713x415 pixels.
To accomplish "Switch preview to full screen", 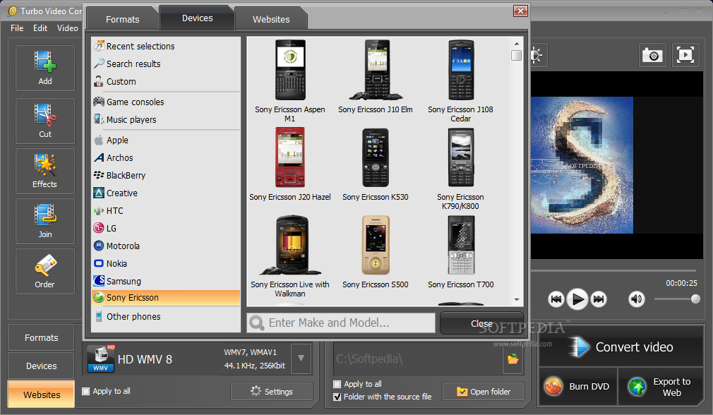I will [x=685, y=56].
